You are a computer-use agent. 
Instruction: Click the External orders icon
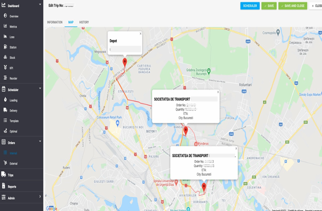[x=5, y=163]
